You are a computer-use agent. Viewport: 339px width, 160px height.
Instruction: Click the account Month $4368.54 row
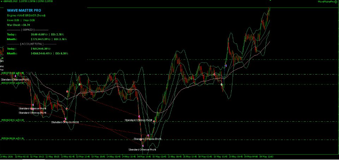(38, 53)
